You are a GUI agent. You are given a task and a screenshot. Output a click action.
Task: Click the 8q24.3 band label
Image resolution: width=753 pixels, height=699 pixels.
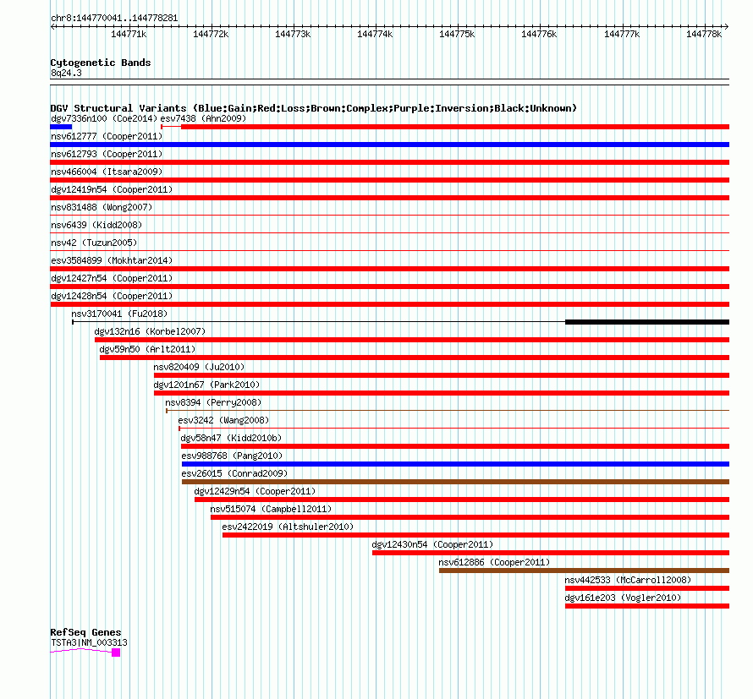tap(66, 74)
